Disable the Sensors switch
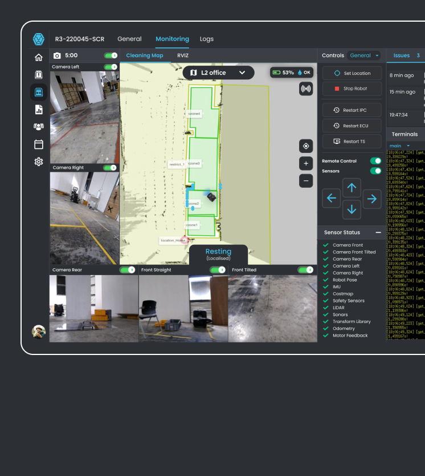 (375, 171)
